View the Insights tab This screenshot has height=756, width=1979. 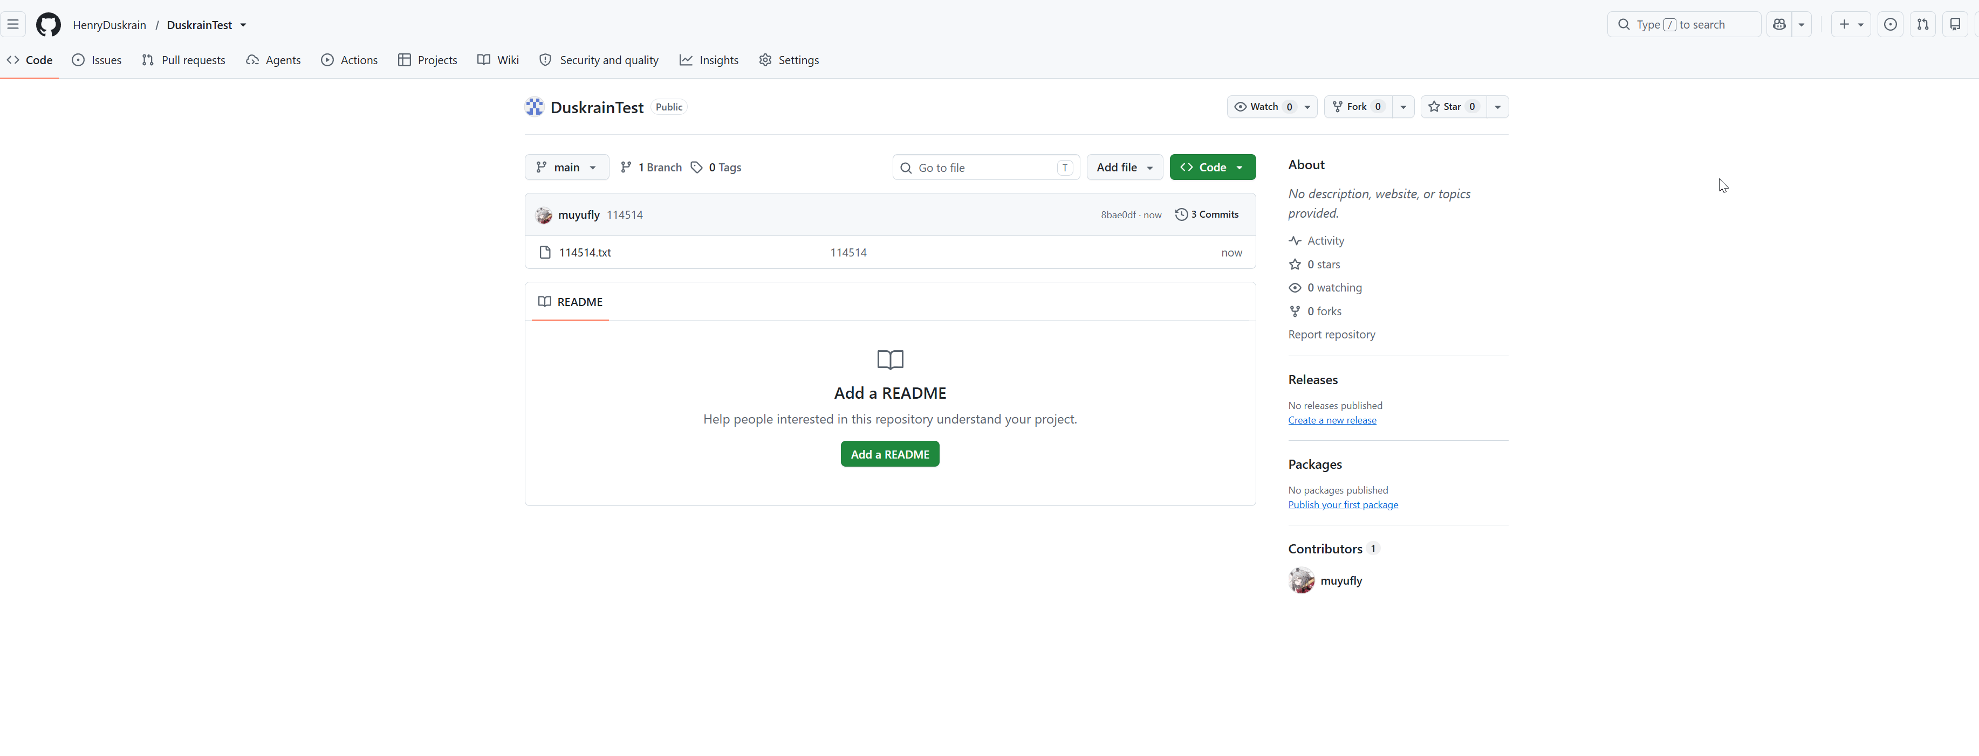point(709,60)
